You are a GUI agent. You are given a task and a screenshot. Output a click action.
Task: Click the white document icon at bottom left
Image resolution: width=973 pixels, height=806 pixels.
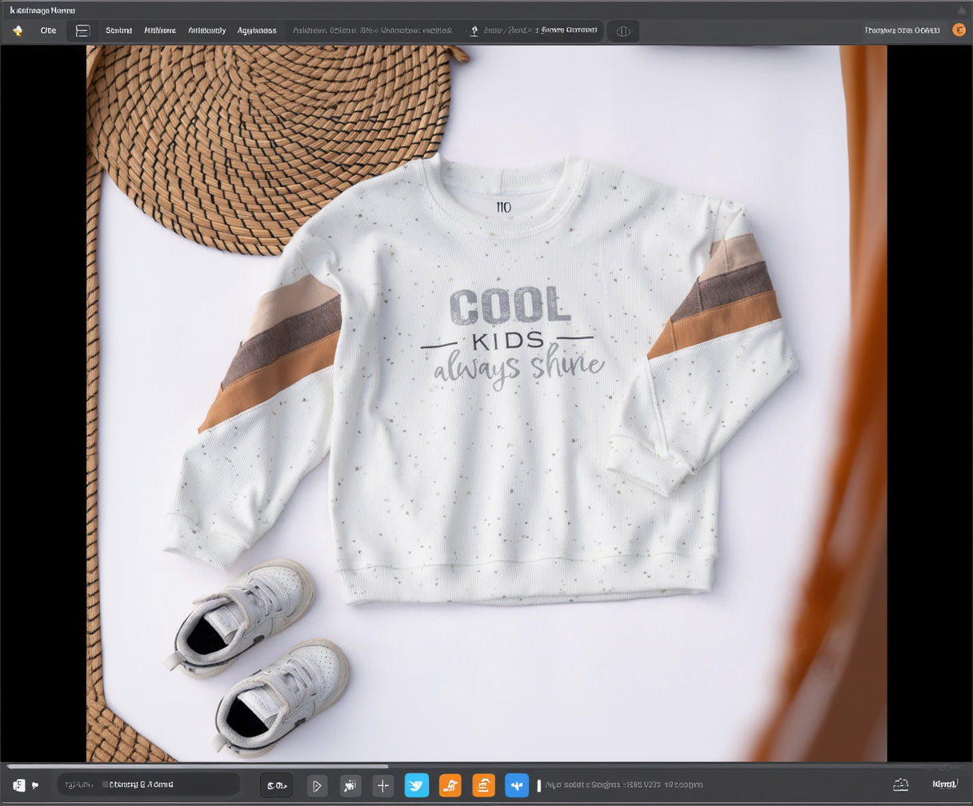tap(19, 785)
